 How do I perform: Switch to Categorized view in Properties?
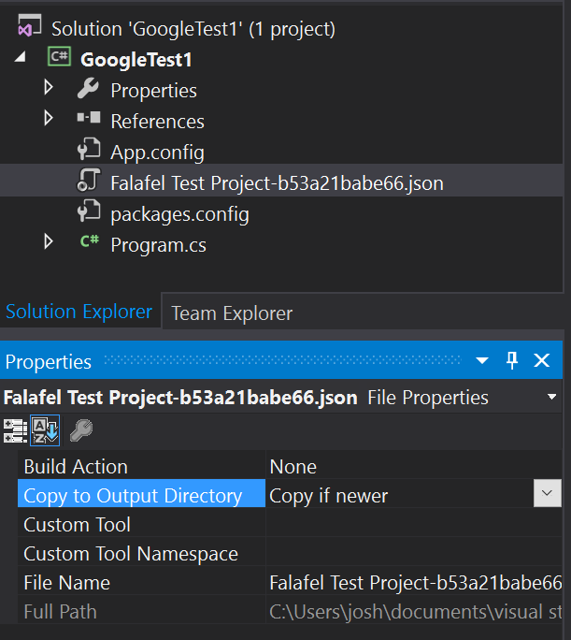coord(15,430)
